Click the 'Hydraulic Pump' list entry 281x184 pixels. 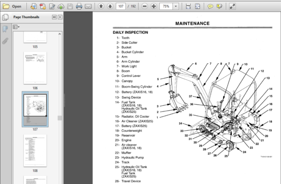point(133,158)
